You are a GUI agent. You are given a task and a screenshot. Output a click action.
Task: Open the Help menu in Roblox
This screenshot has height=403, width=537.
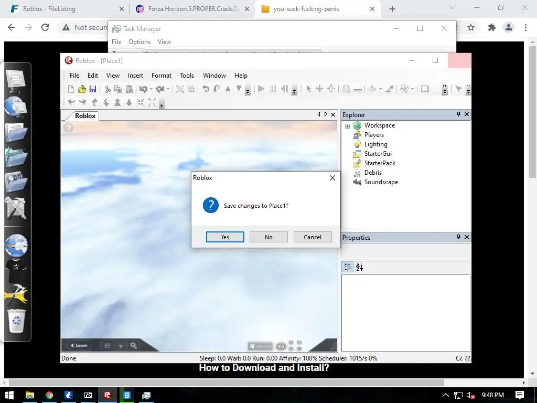241,76
